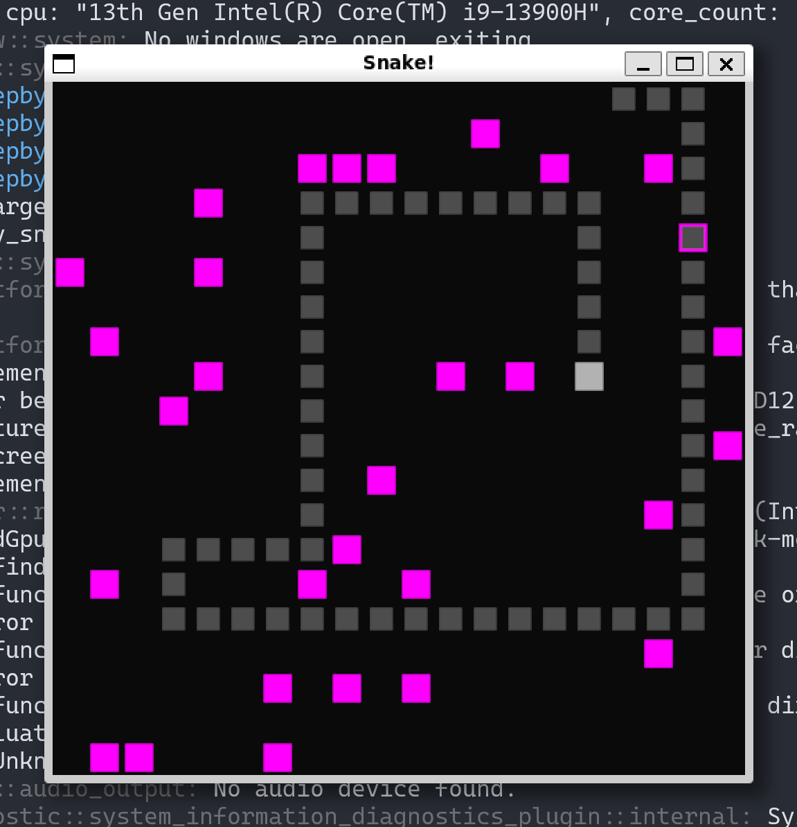Click left square of bottom-left magenta pair

point(105,758)
